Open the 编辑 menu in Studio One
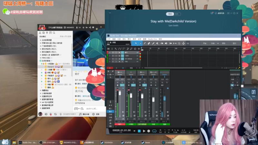The width and height of the screenshot is (258, 145). pyautogui.click(x=114, y=39)
